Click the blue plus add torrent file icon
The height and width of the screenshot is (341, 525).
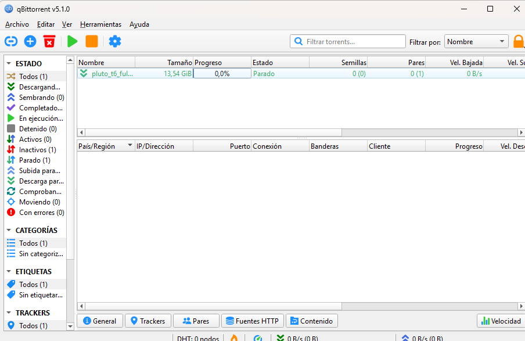[x=30, y=42]
